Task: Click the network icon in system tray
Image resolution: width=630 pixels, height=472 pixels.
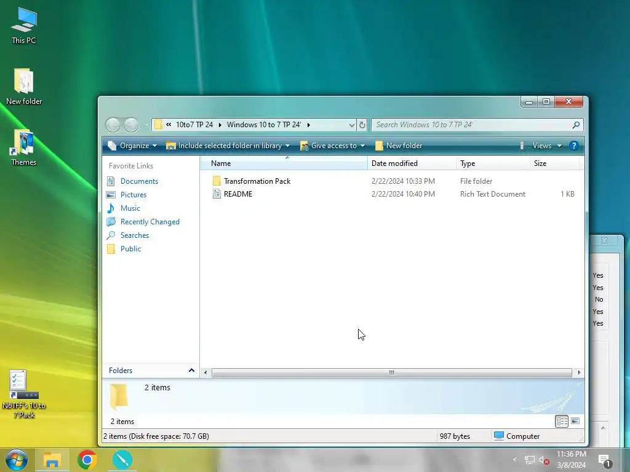Action: (x=530, y=460)
